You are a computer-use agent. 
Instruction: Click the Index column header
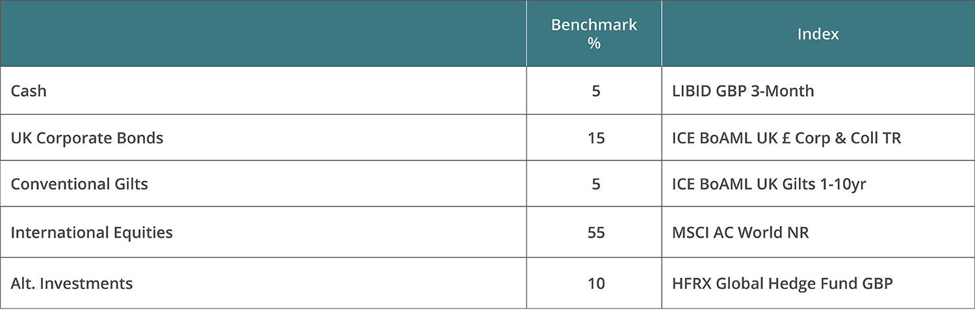pos(818,34)
